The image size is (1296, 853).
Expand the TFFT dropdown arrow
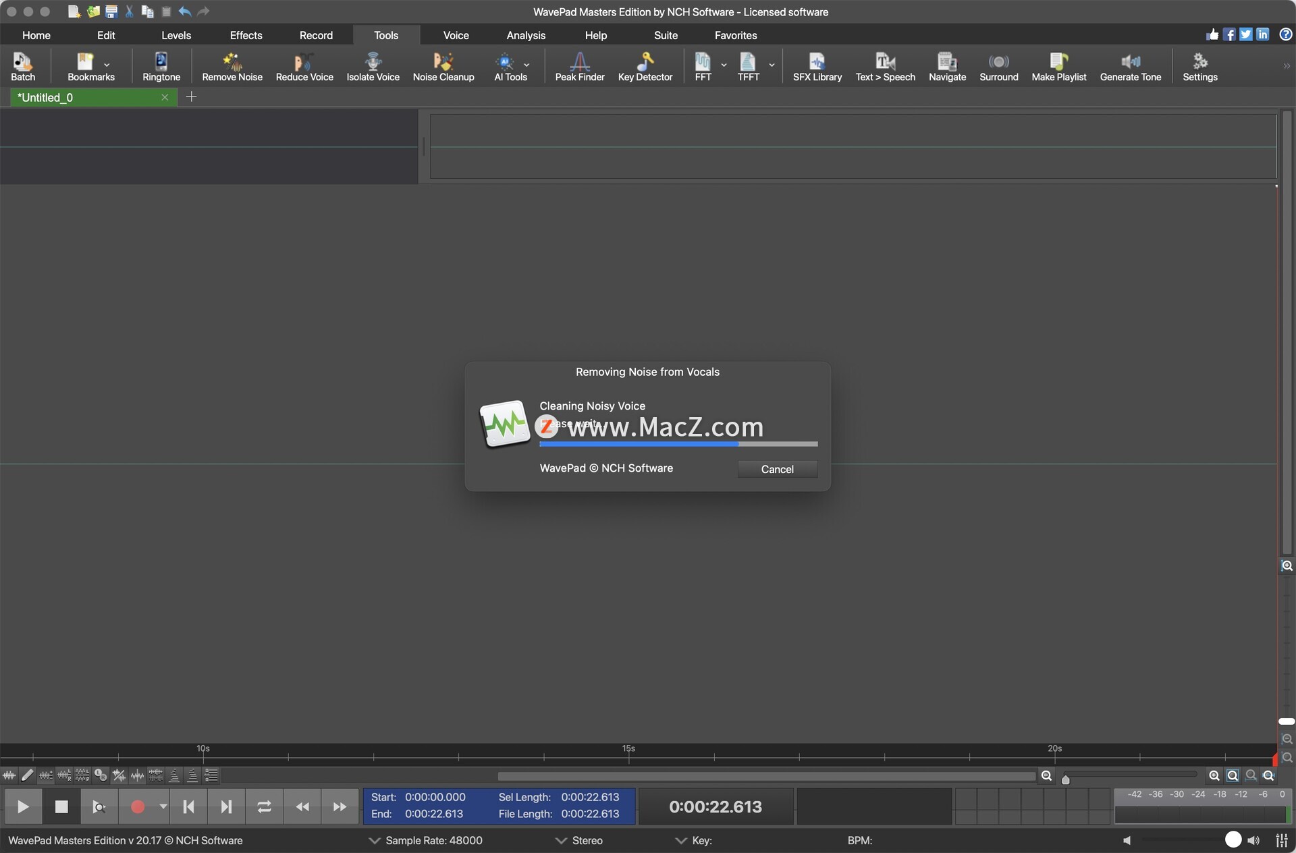(x=772, y=65)
